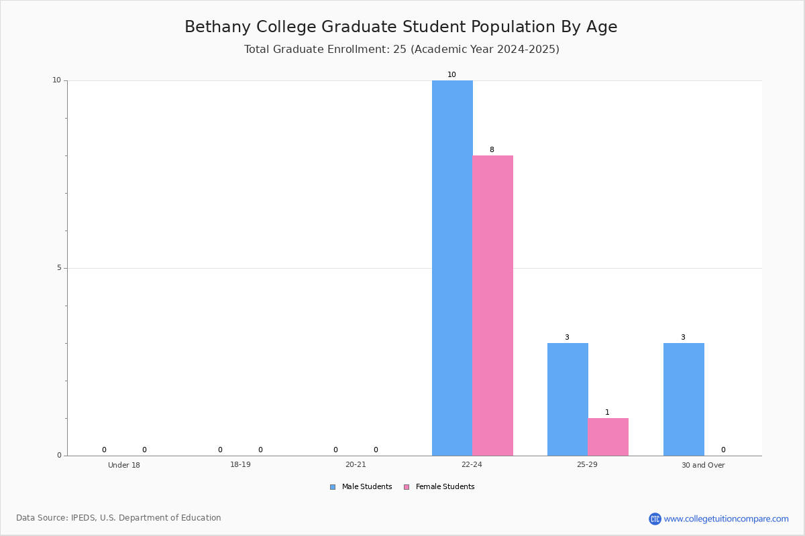Open the www.collegetuitioncompare.com link
The width and height of the screenshot is (805, 536).
(x=726, y=519)
